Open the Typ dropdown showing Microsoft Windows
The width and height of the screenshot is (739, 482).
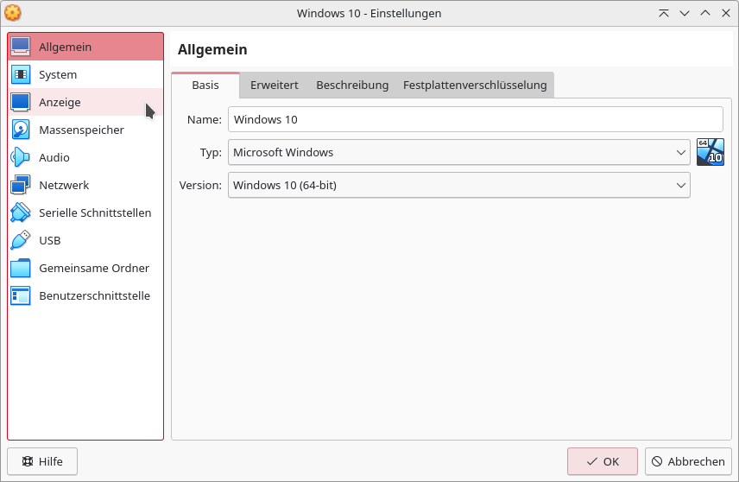459,152
